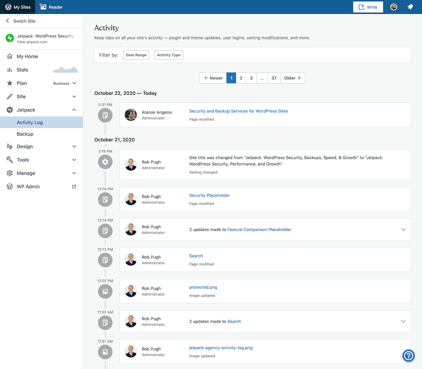422x369 pixels.
Task: Collapse the Jetpack menu chevron
Action: coord(74,110)
